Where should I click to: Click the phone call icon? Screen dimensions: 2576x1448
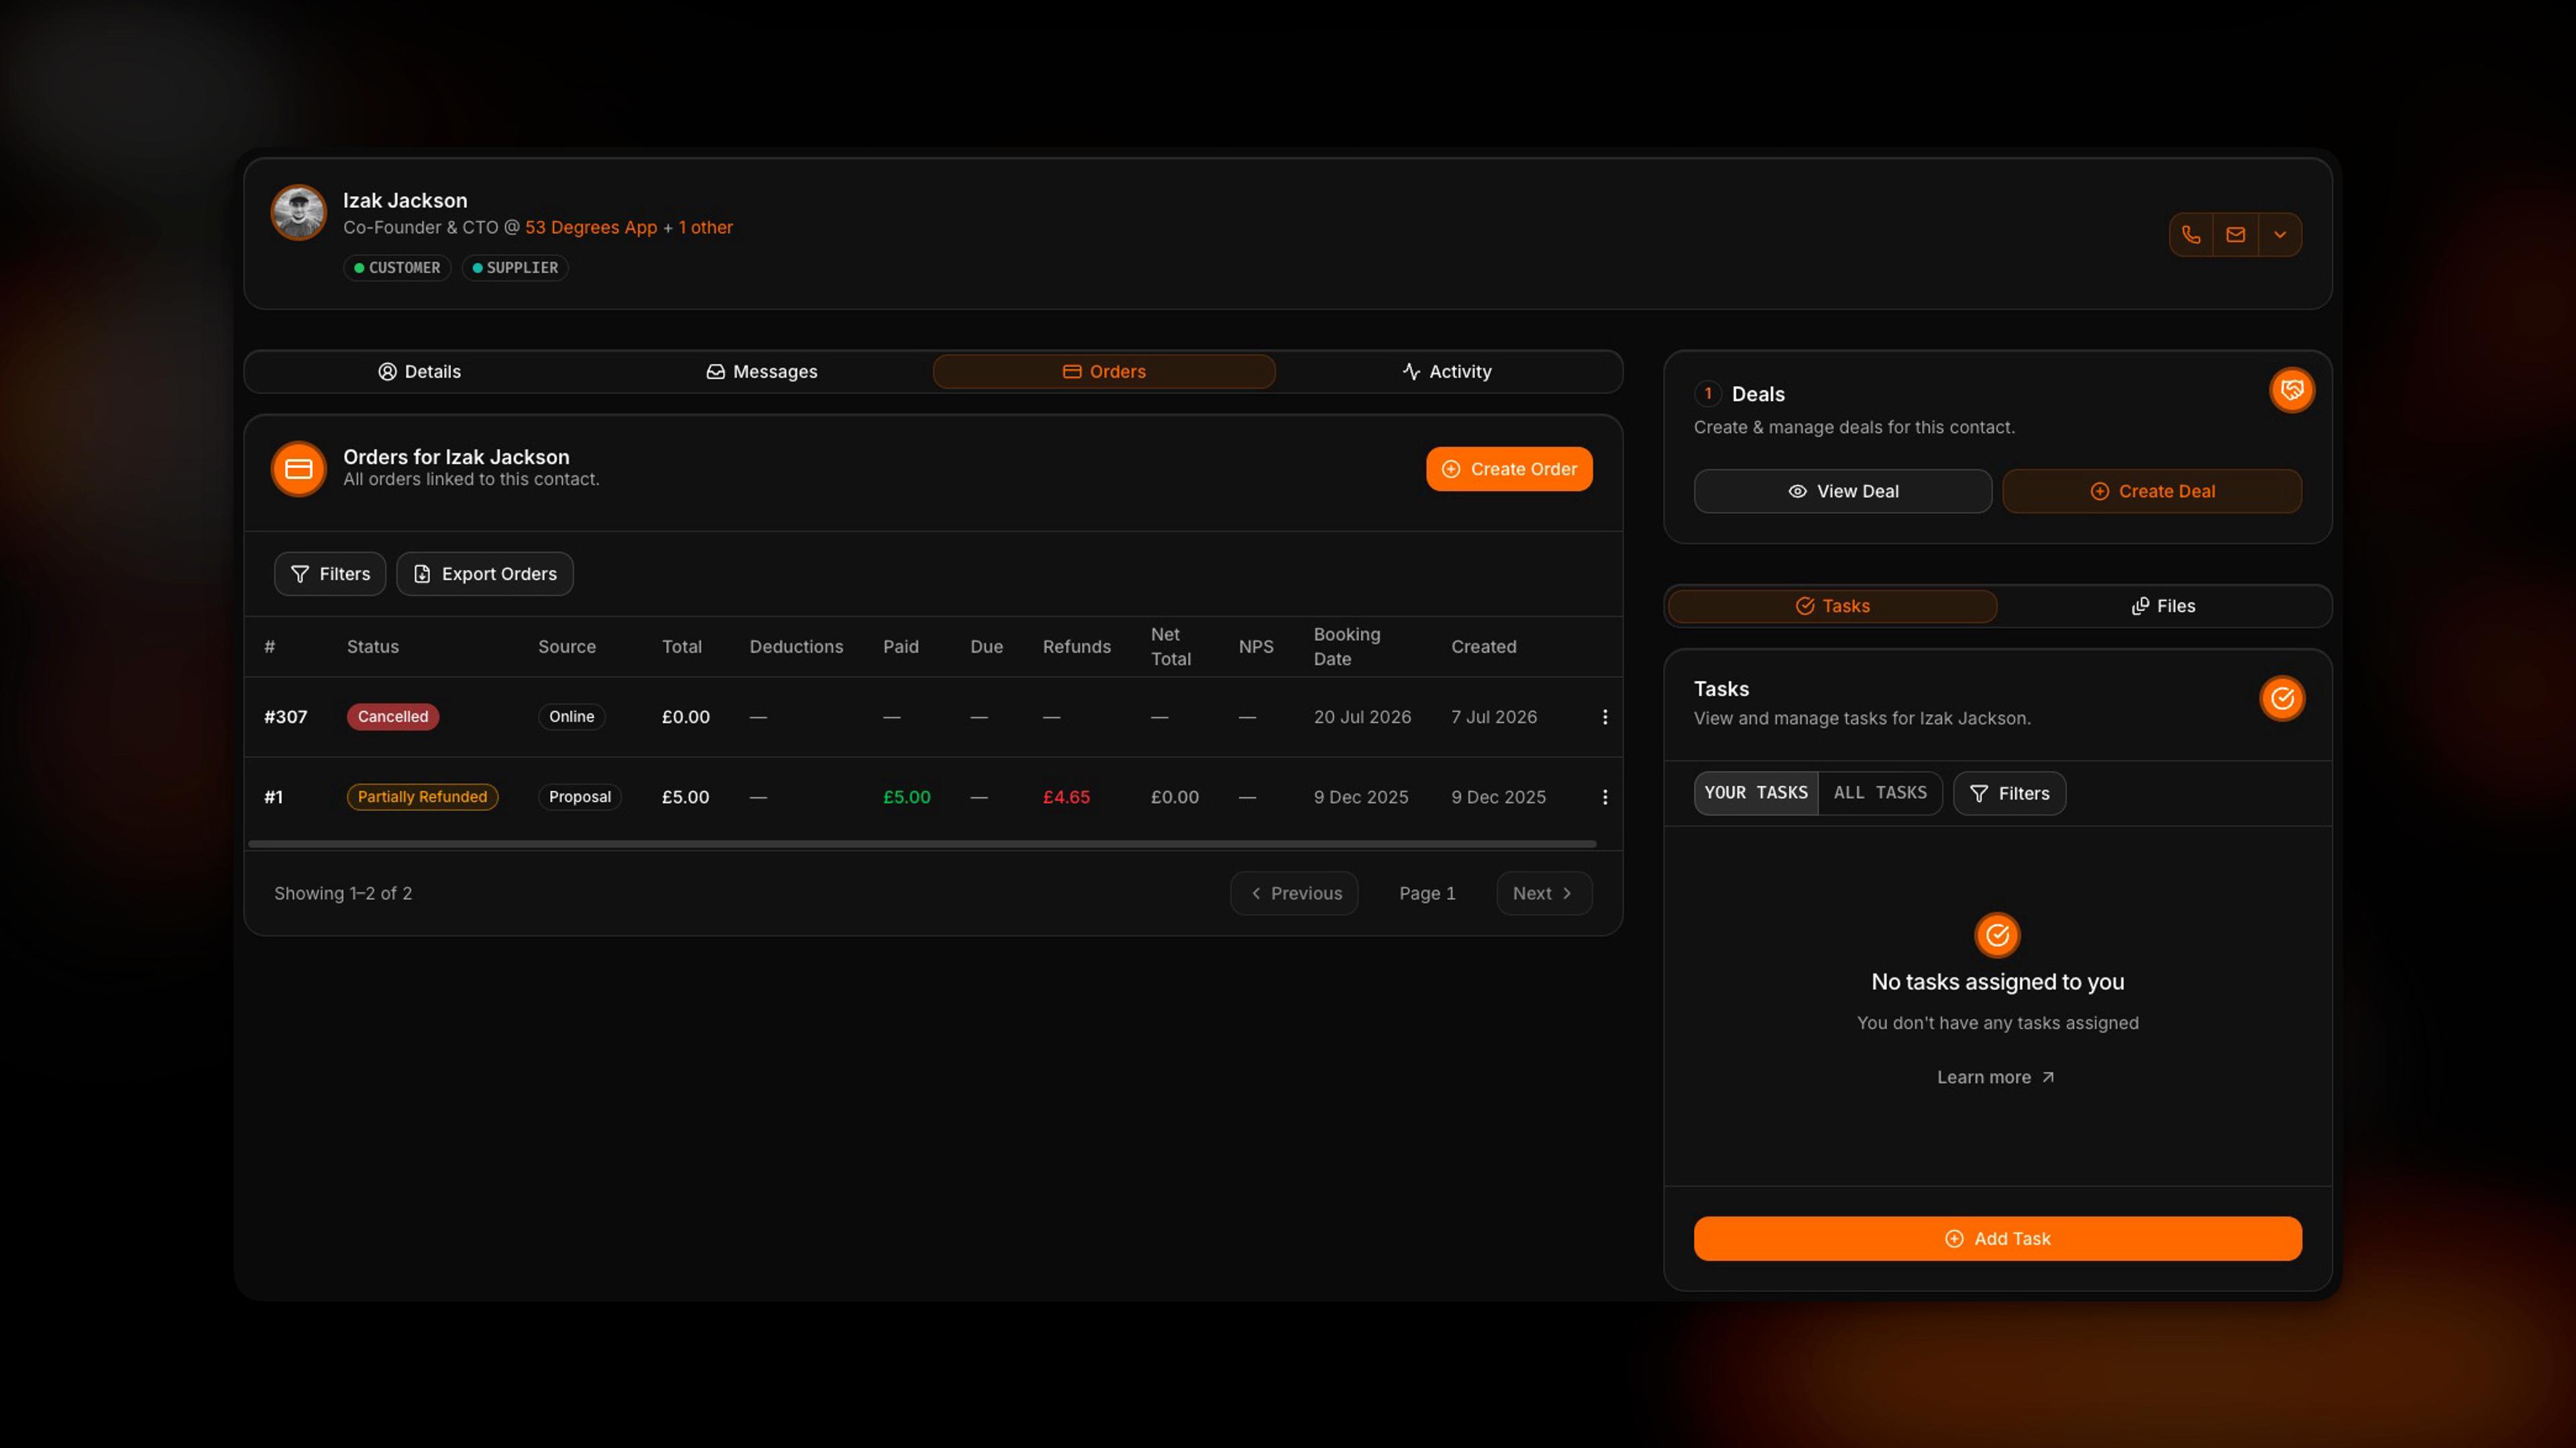tap(2191, 235)
